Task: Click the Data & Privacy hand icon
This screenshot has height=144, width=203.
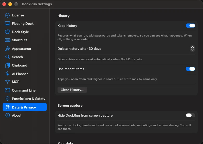Action: (8, 107)
